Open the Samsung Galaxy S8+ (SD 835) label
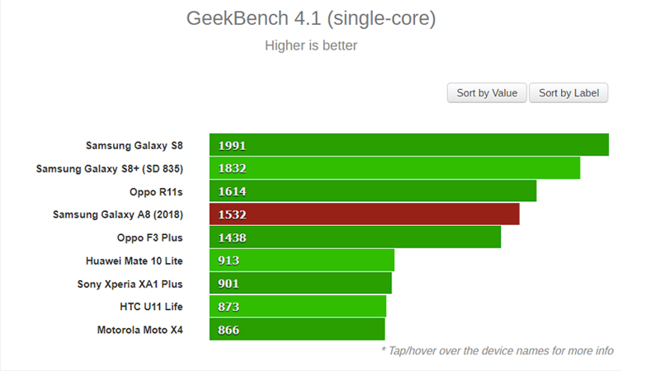The width and height of the screenshot is (660, 371). 110,168
